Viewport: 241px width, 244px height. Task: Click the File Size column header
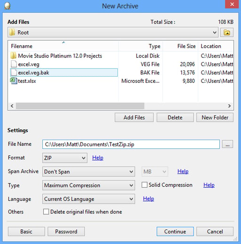click(180, 46)
